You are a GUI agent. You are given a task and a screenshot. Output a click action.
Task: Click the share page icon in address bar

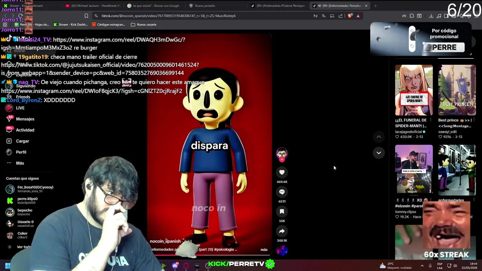(340, 16)
